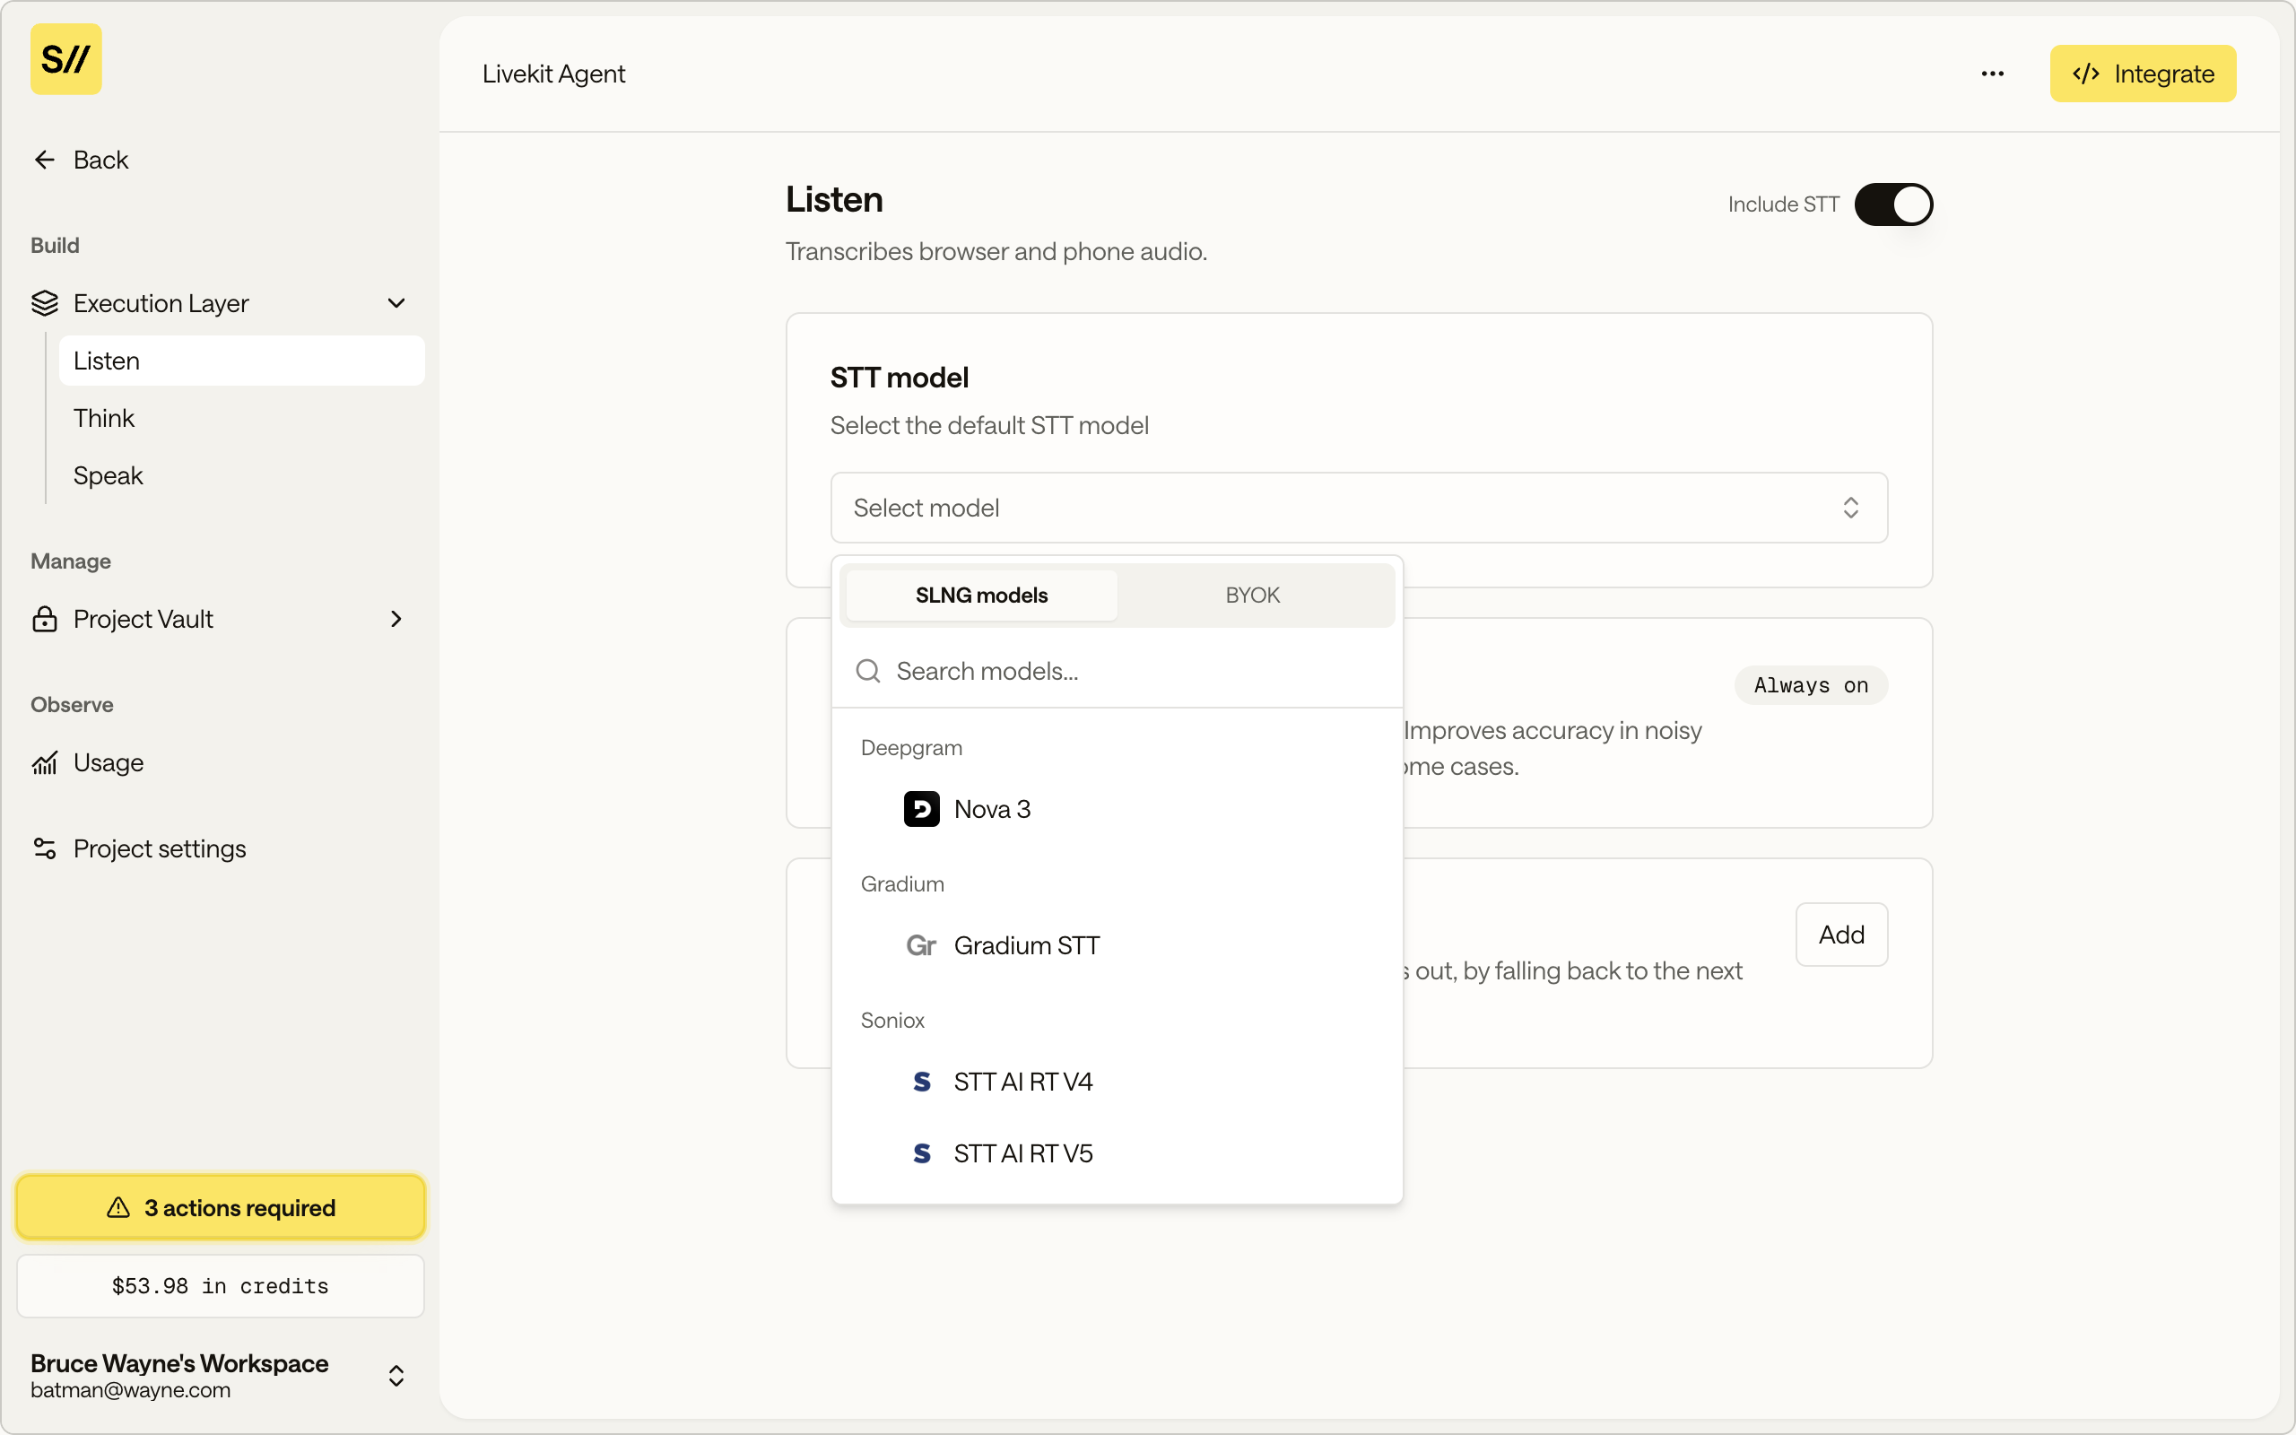The height and width of the screenshot is (1435, 2296).
Task: Click the Soniox logo beside STT AI RT V4
Action: (921, 1081)
